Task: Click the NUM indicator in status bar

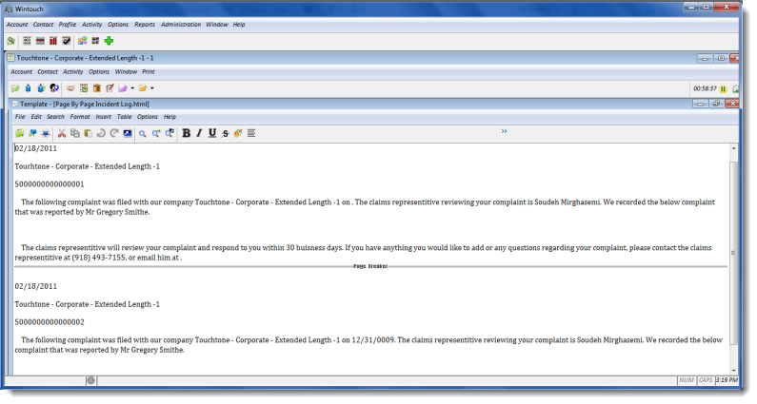Action: click(686, 380)
